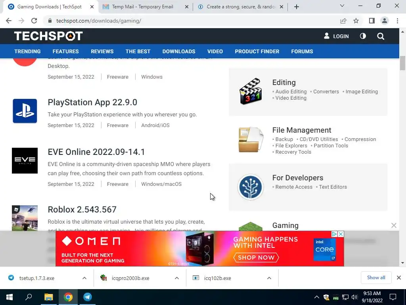This screenshot has width=406, height=305.
Task: Open DOWNLOADS menu item
Action: (x=179, y=51)
